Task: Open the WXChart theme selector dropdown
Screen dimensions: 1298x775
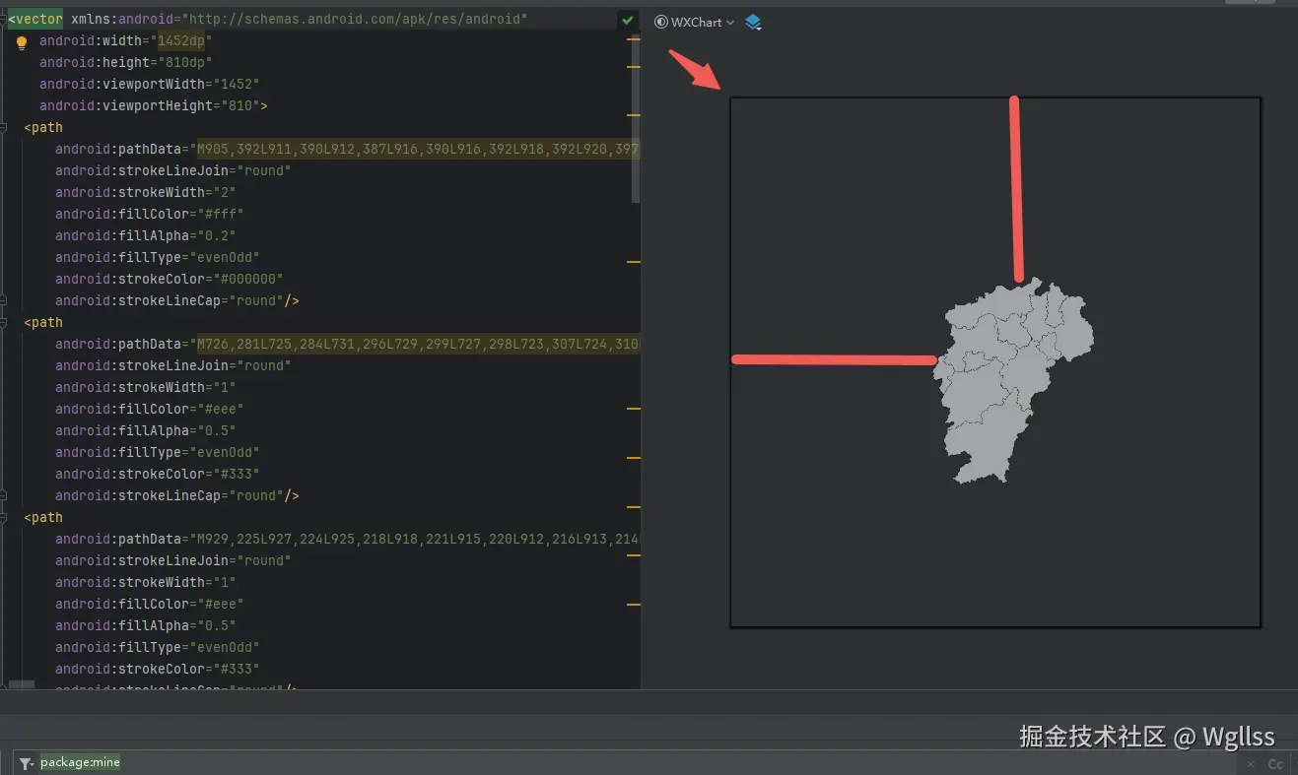Action: click(695, 22)
